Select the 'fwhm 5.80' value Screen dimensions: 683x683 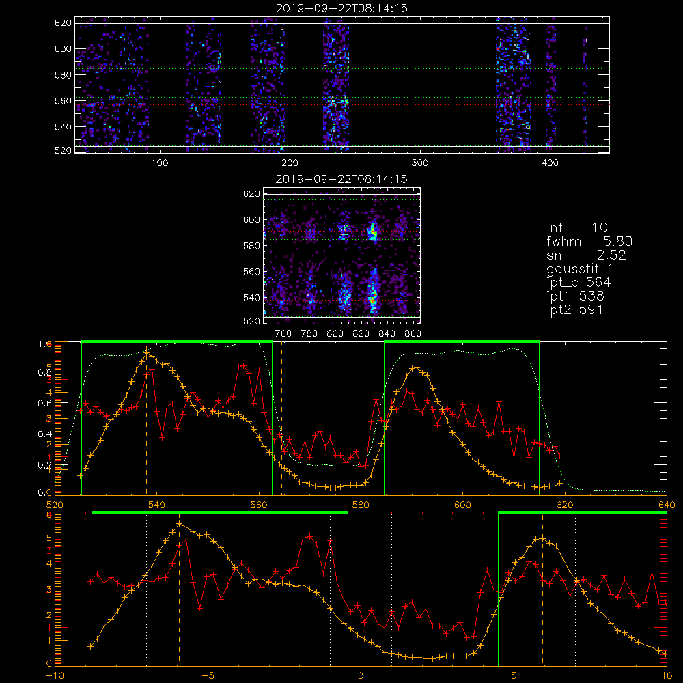(x=589, y=241)
